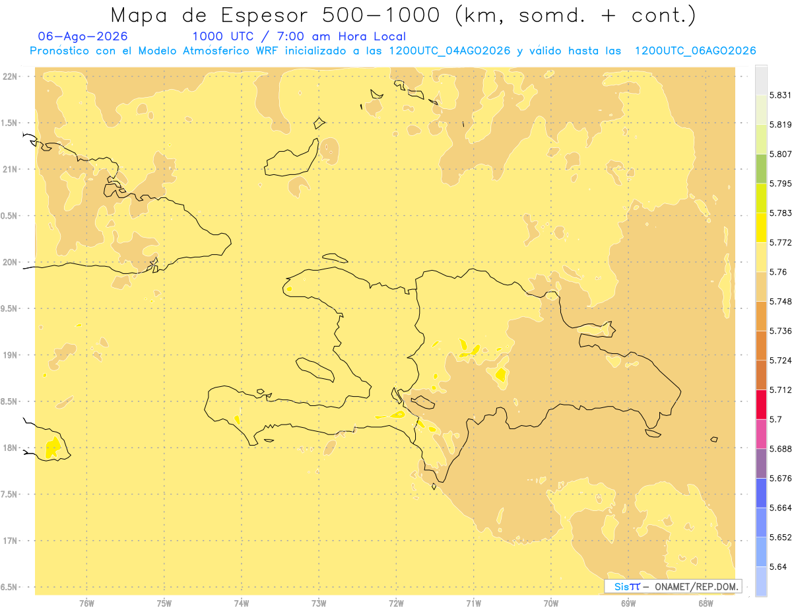792x612 pixels.
Task: Click the pink legend color swatch
Action: [x=761, y=434]
